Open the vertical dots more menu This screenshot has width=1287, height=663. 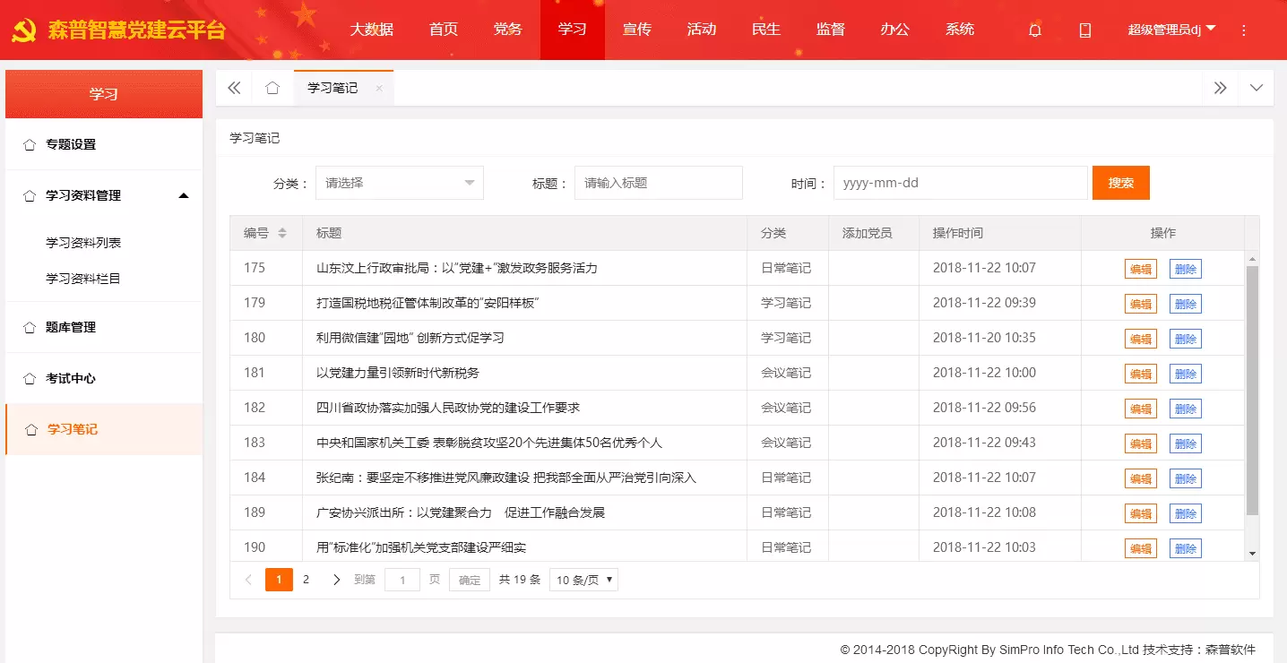click(1243, 30)
